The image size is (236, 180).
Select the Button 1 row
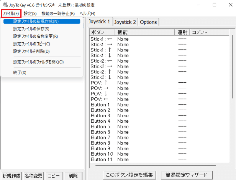click(160, 105)
